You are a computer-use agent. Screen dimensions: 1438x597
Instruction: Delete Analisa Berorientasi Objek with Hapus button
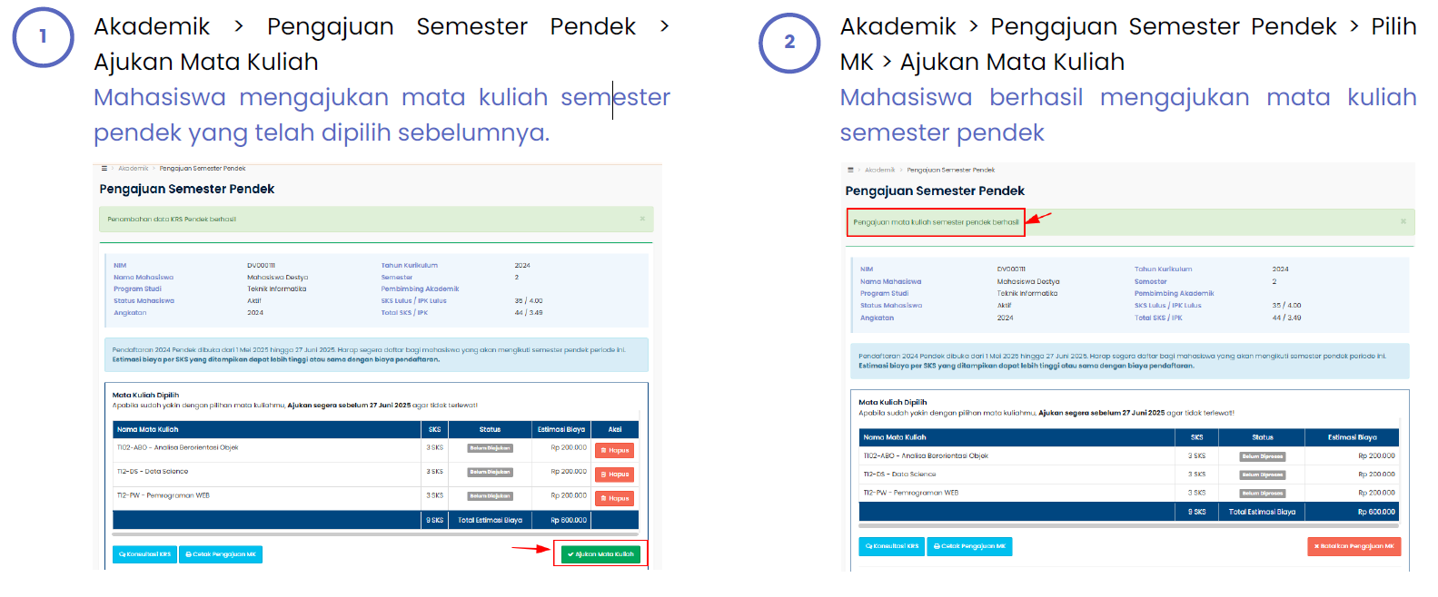pos(615,450)
